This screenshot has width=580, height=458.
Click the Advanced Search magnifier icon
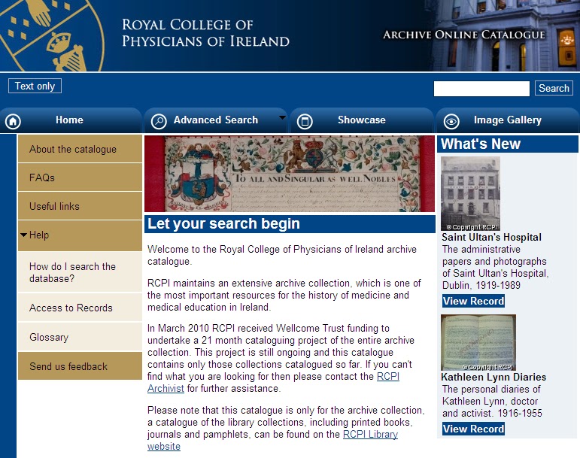click(159, 121)
